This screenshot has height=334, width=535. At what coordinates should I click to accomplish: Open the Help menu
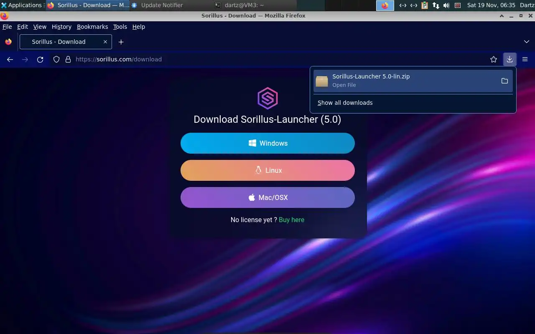[x=139, y=27]
